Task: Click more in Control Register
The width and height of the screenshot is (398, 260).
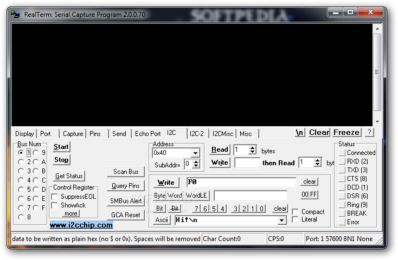Action: click(71, 213)
